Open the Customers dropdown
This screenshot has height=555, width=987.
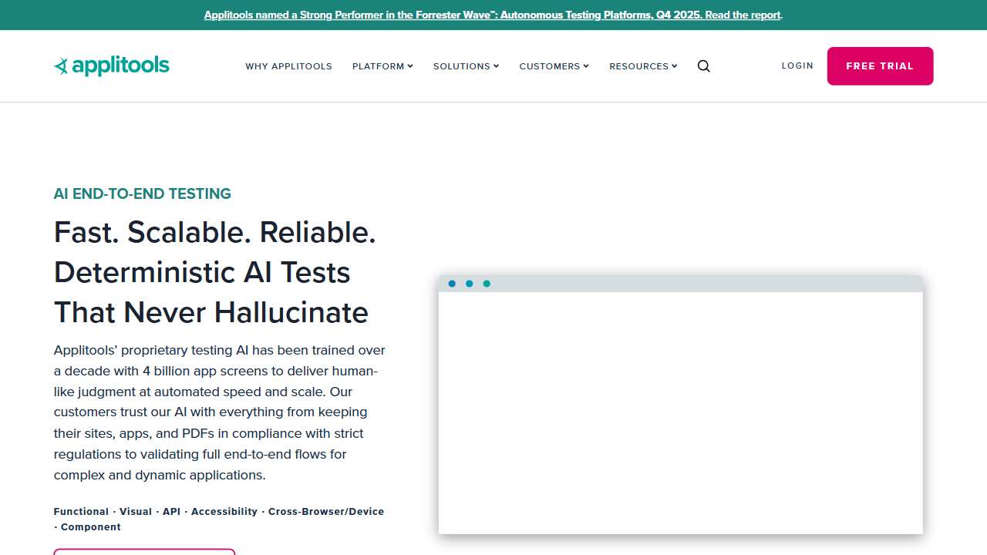tap(554, 66)
